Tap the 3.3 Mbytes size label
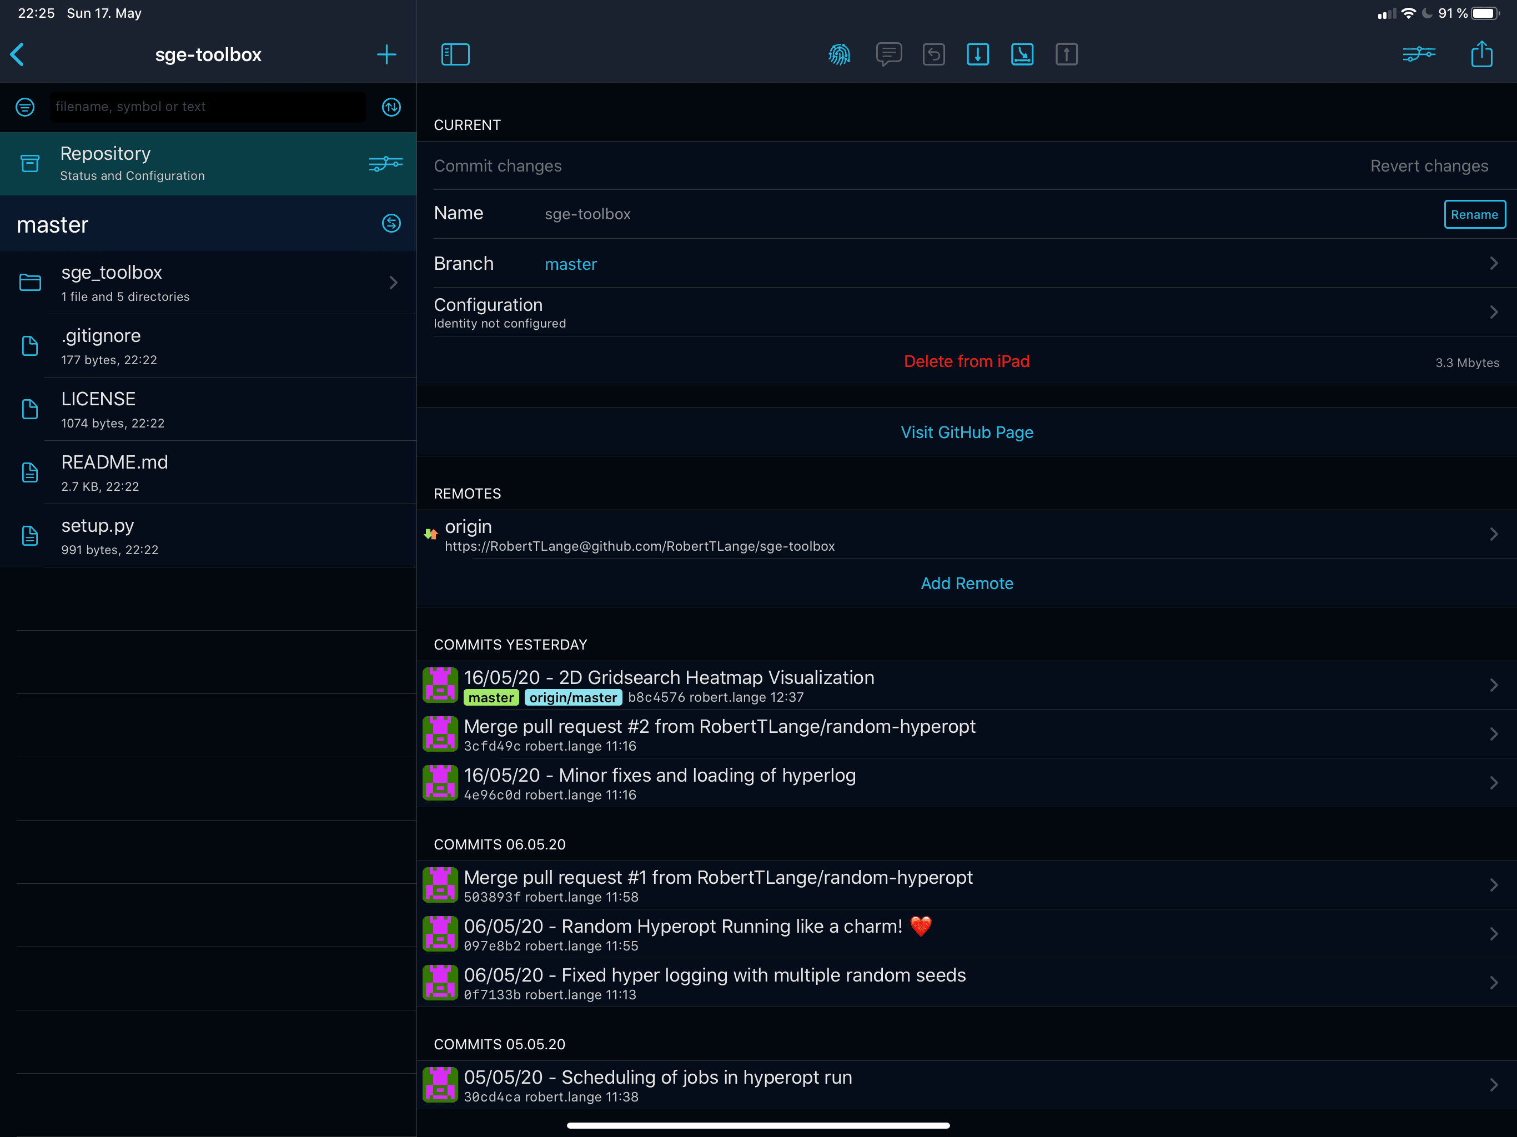Screen dimensions: 1517x1137 pos(1467,363)
